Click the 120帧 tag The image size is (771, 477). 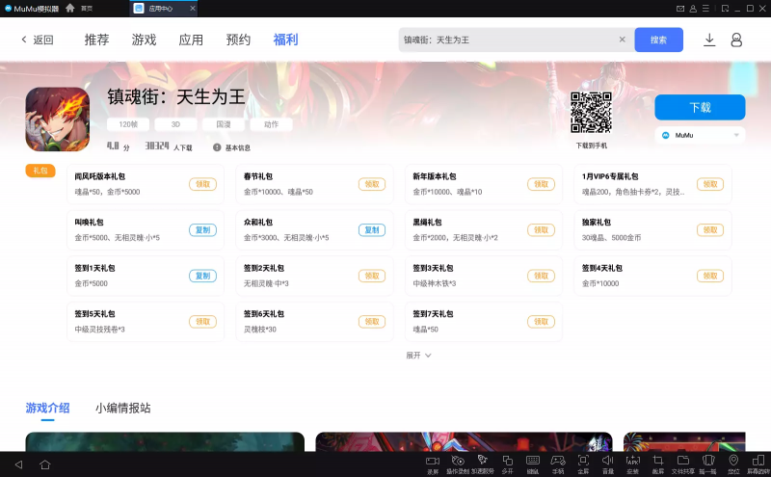point(128,124)
